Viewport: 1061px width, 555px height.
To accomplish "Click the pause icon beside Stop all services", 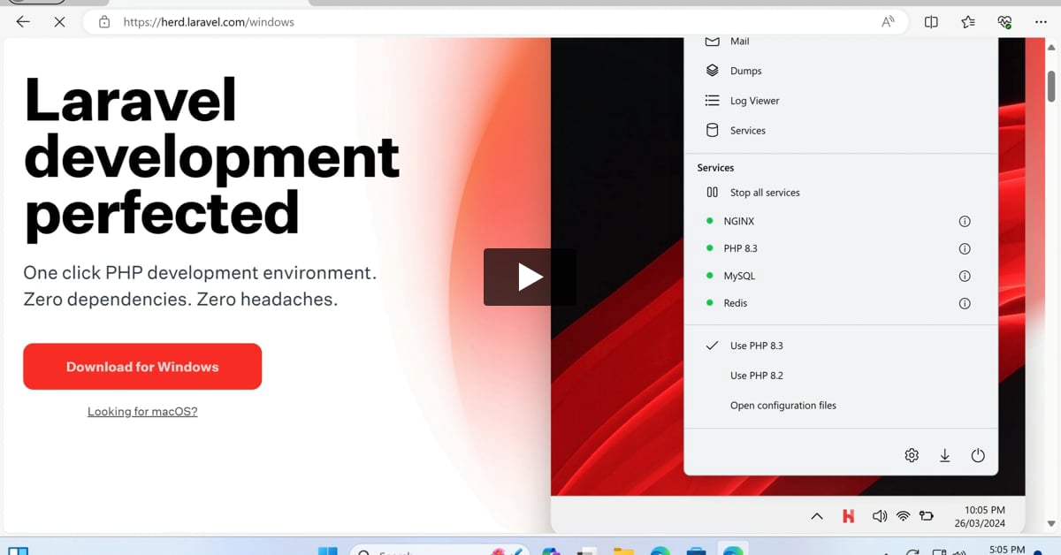I will click(712, 193).
